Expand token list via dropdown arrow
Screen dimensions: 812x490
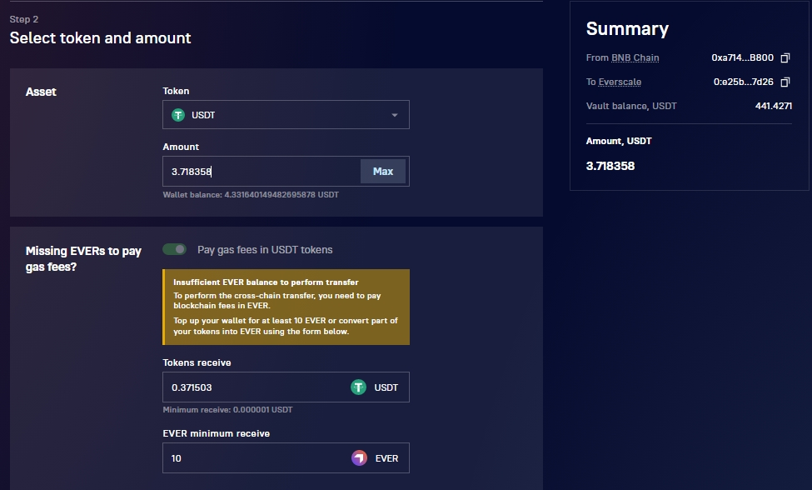(x=395, y=115)
